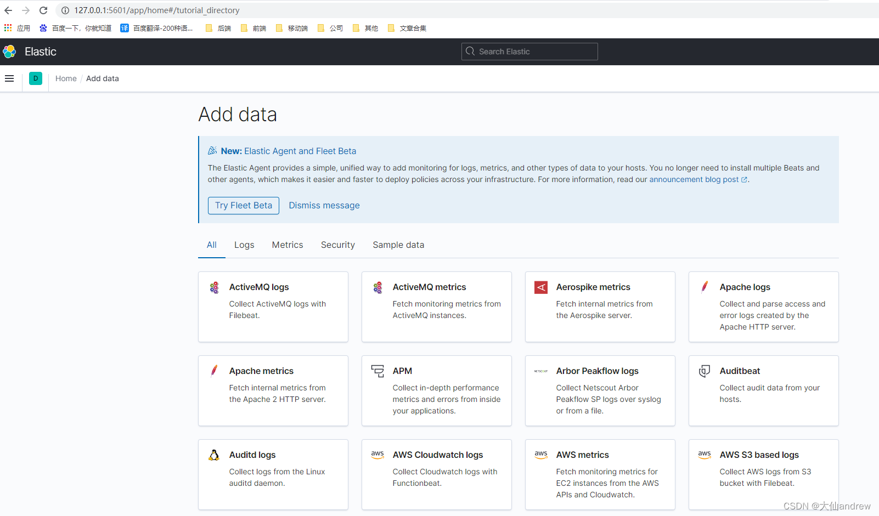Open the APM card title
Viewport: 879px width, 516px height.
(x=402, y=371)
